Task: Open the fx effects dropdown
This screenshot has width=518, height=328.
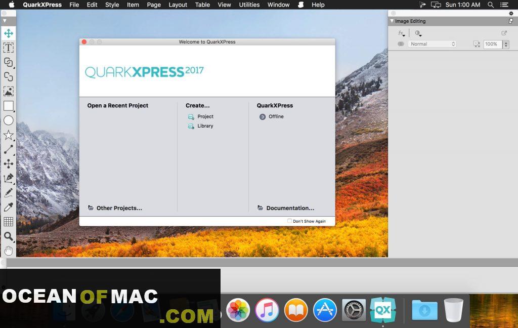Action: pyautogui.click(x=401, y=33)
